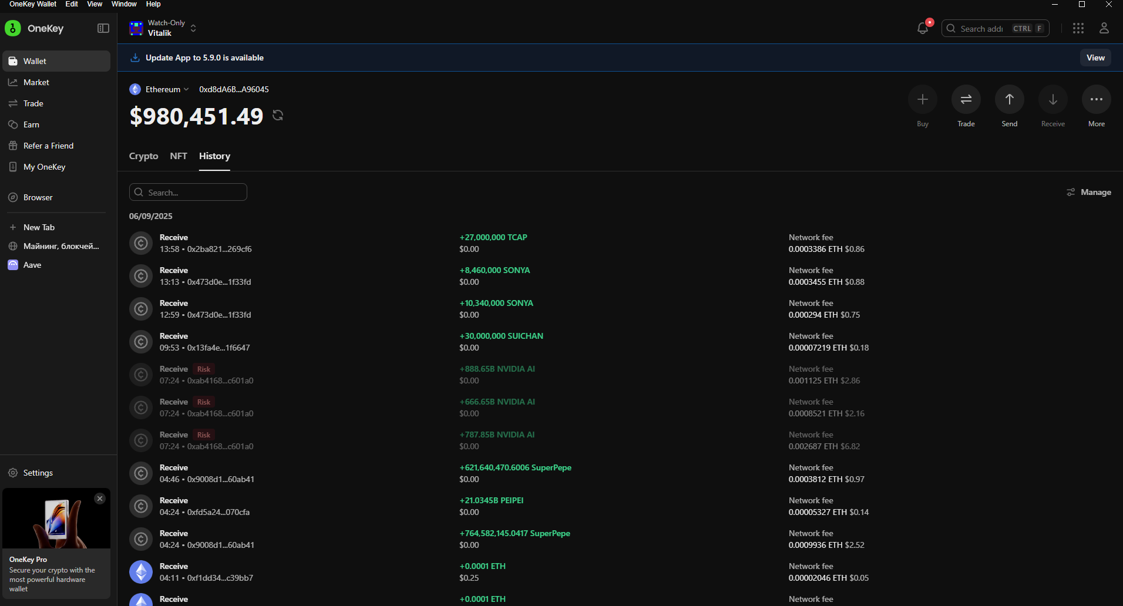
Task: Click the Aave tab icon
Action: point(13,265)
